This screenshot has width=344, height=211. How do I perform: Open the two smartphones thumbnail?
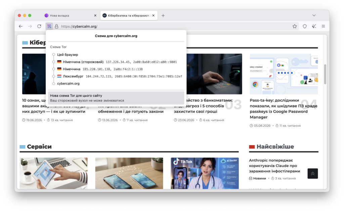pos(129,173)
